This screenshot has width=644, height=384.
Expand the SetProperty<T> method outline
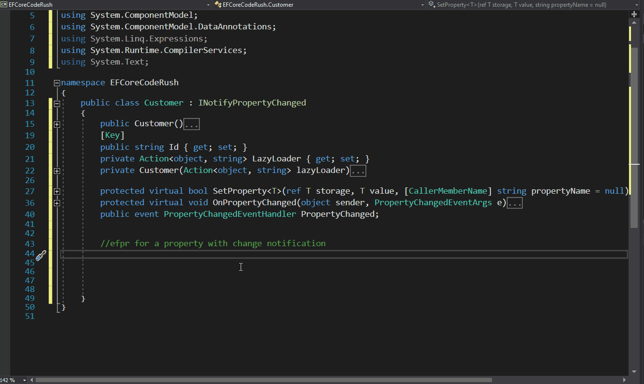click(57, 191)
